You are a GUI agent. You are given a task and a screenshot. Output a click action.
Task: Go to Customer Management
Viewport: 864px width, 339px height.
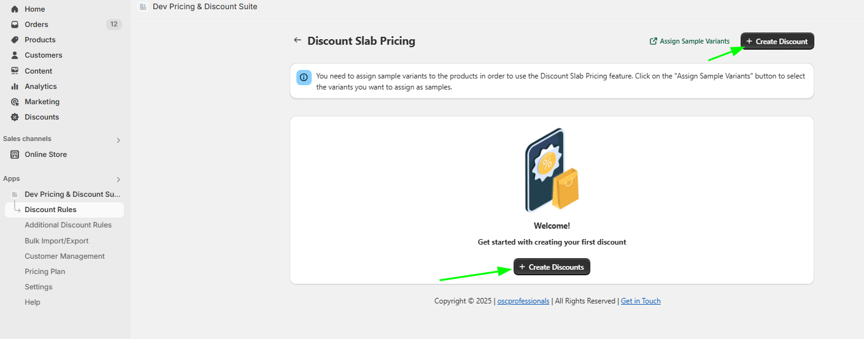click(64, 256)
